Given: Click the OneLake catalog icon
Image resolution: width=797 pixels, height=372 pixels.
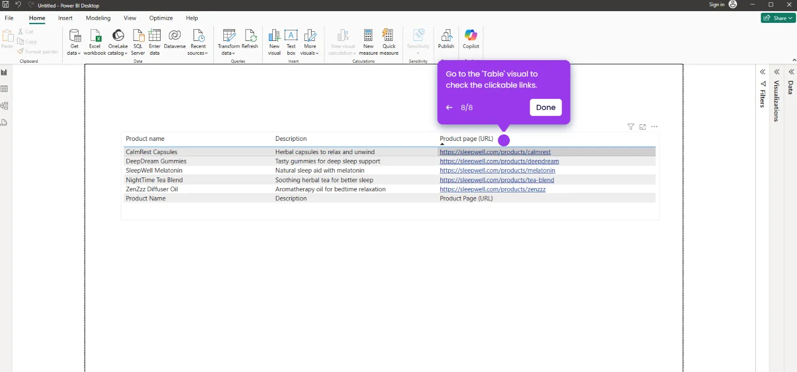Looking at the screenshot, I should 118,36.
